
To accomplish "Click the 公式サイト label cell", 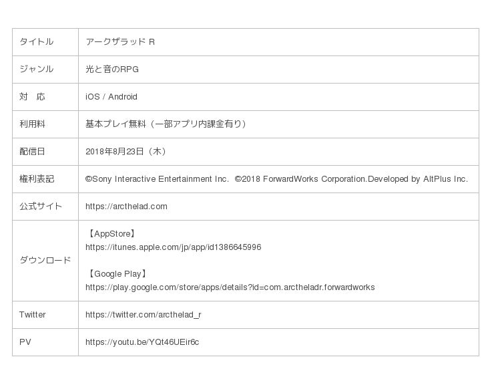I will [41, 207].
